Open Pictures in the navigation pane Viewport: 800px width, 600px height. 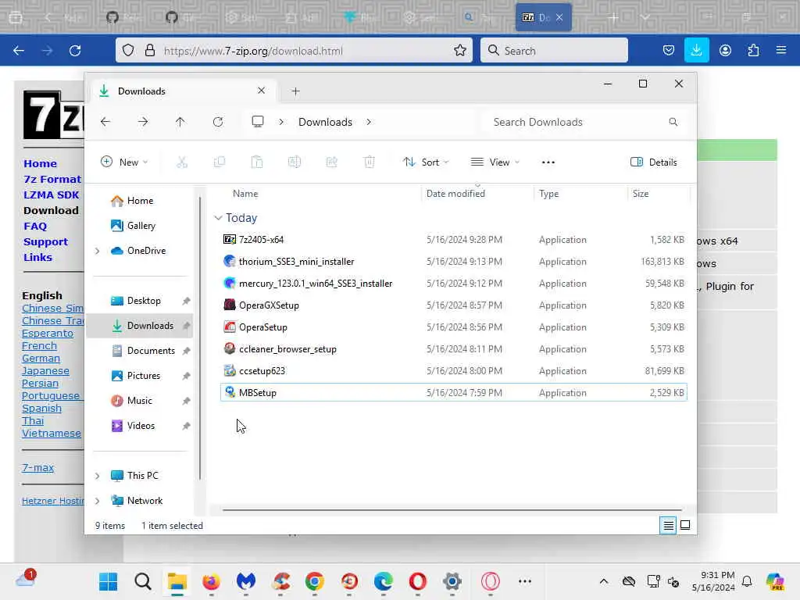click(144, 376)
